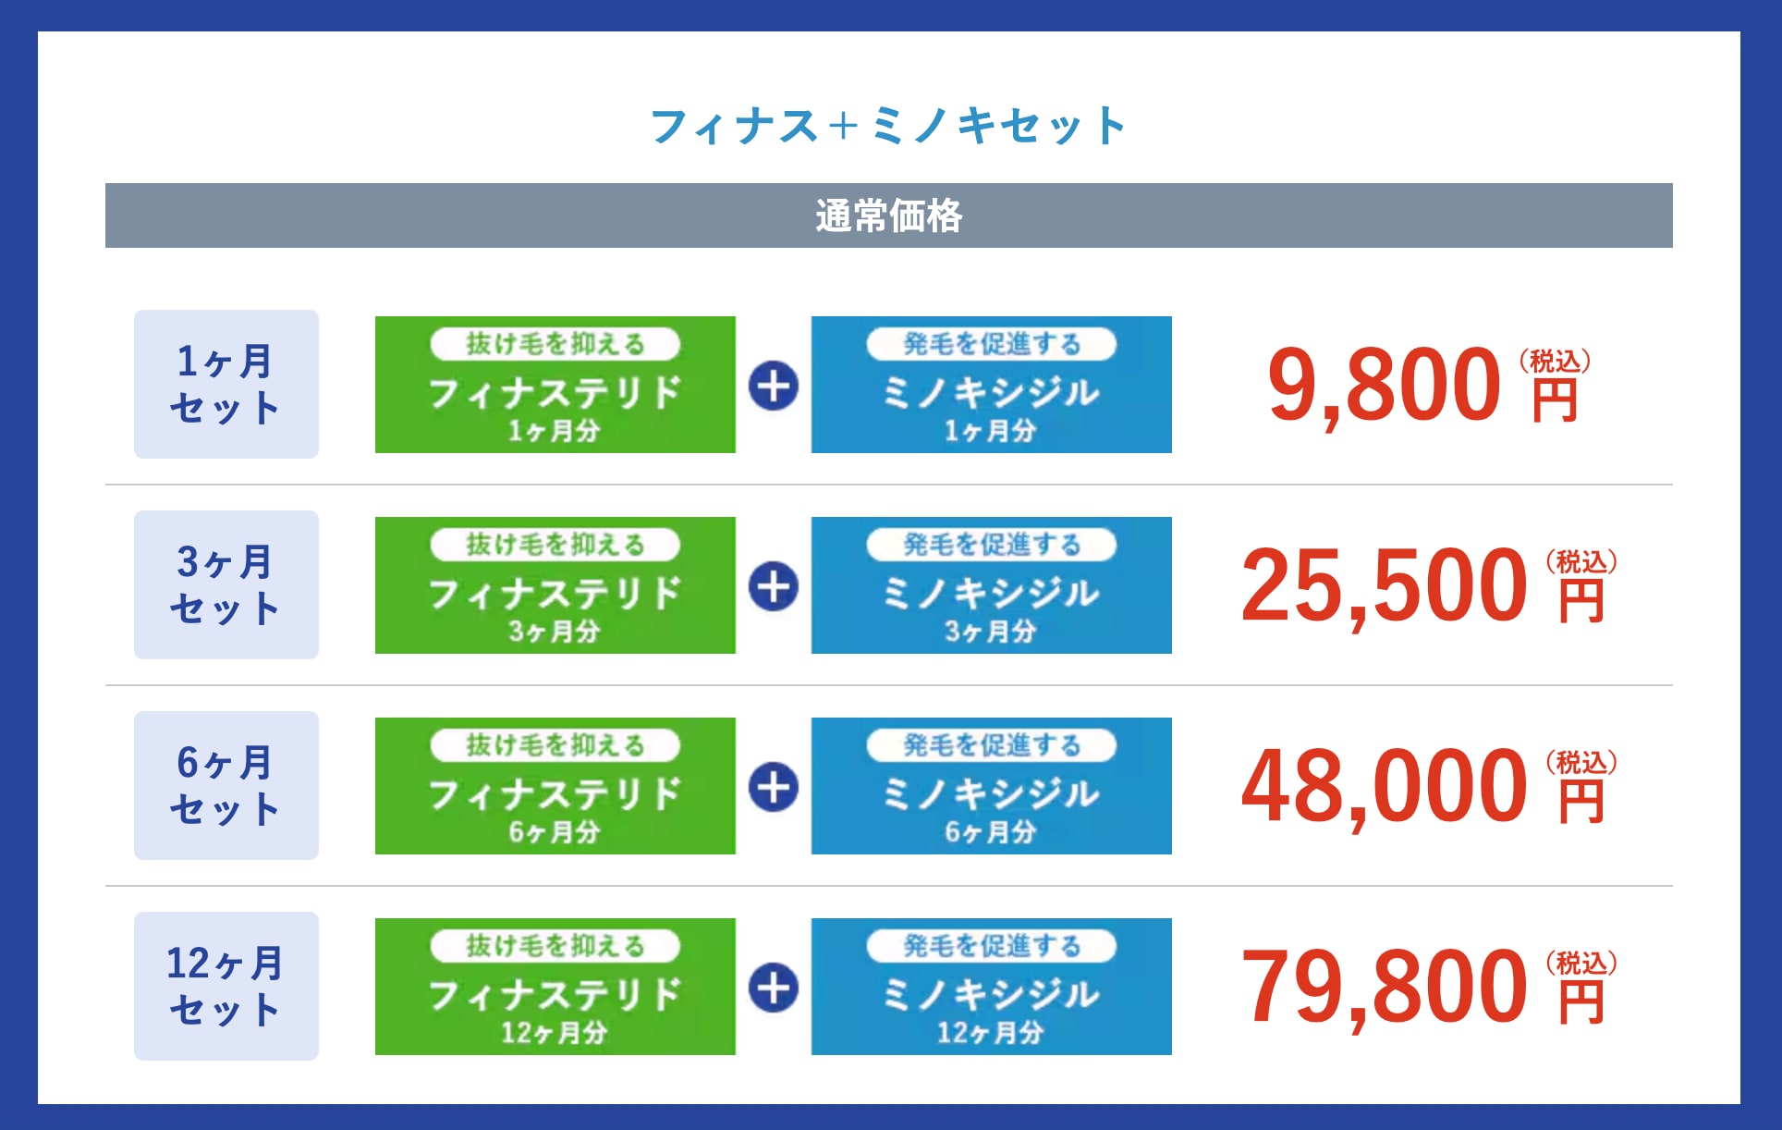Click the フィナス+ミノキセット title
Screen dimensions: 1782x1130
pyautogui.click(x=888, y=126)
